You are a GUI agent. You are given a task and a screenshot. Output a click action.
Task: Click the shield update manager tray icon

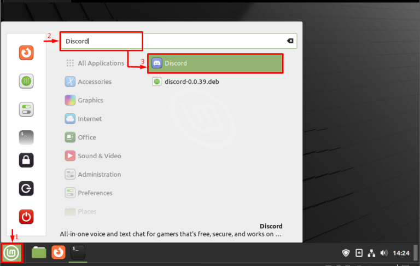tap(346, 253)
